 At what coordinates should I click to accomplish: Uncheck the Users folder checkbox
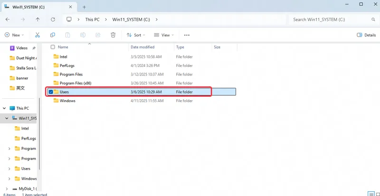pos(51,92)
